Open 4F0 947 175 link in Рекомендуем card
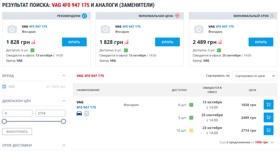The width and height of the screenshot is (280, 151). coord(38,26)
